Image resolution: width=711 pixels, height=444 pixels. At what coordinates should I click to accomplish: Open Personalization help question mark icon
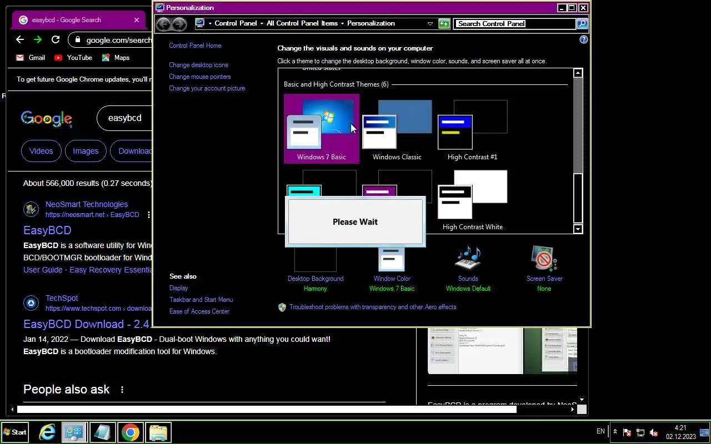583,39
